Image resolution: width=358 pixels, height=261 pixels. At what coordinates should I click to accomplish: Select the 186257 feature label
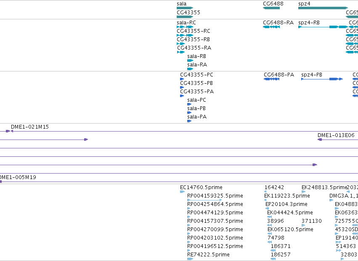281,255
